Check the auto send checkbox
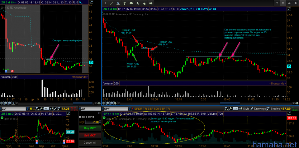 [x=80, y=117]
